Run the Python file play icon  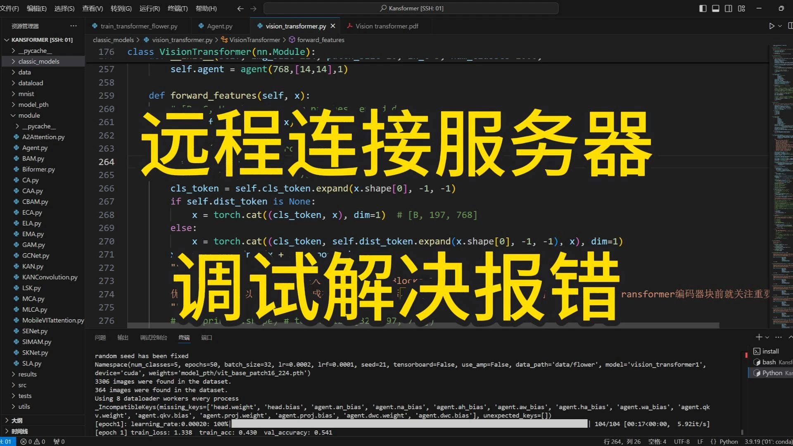772,26
